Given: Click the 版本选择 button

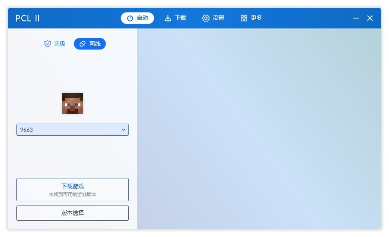Looking at the screenshot, I should point(73,213).
